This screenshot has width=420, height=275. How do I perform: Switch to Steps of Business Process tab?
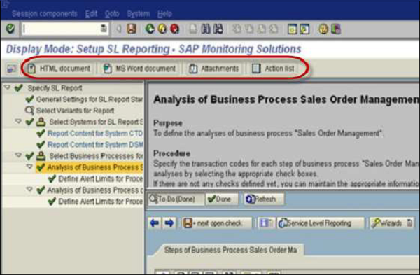pos(230,250)
